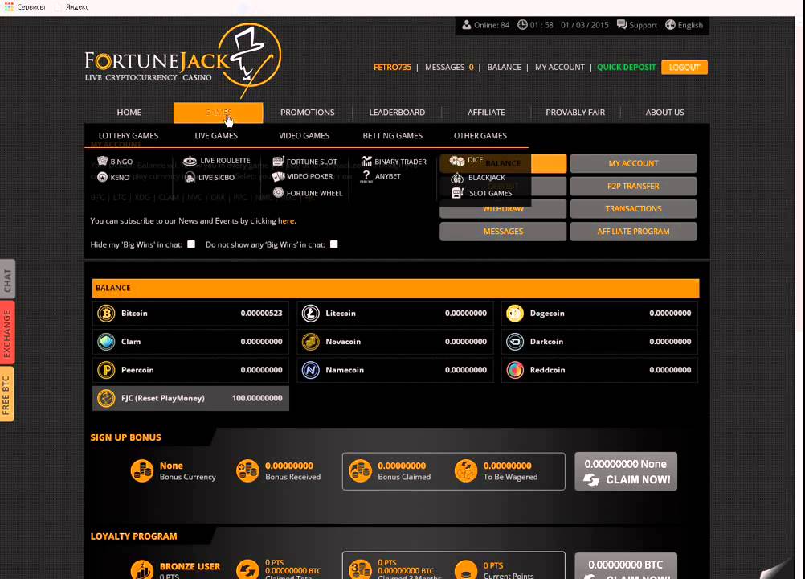Select Live Games category
This screenshot has height=579, width=805.
(216, 136)
